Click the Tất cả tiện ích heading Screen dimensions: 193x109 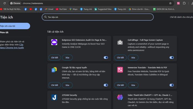pyautogui.click(x=55, y=32)
